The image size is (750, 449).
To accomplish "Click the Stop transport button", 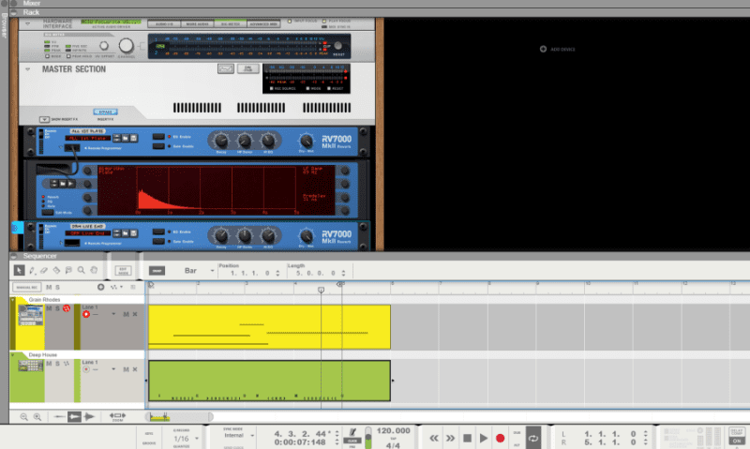I will (467, 438).
